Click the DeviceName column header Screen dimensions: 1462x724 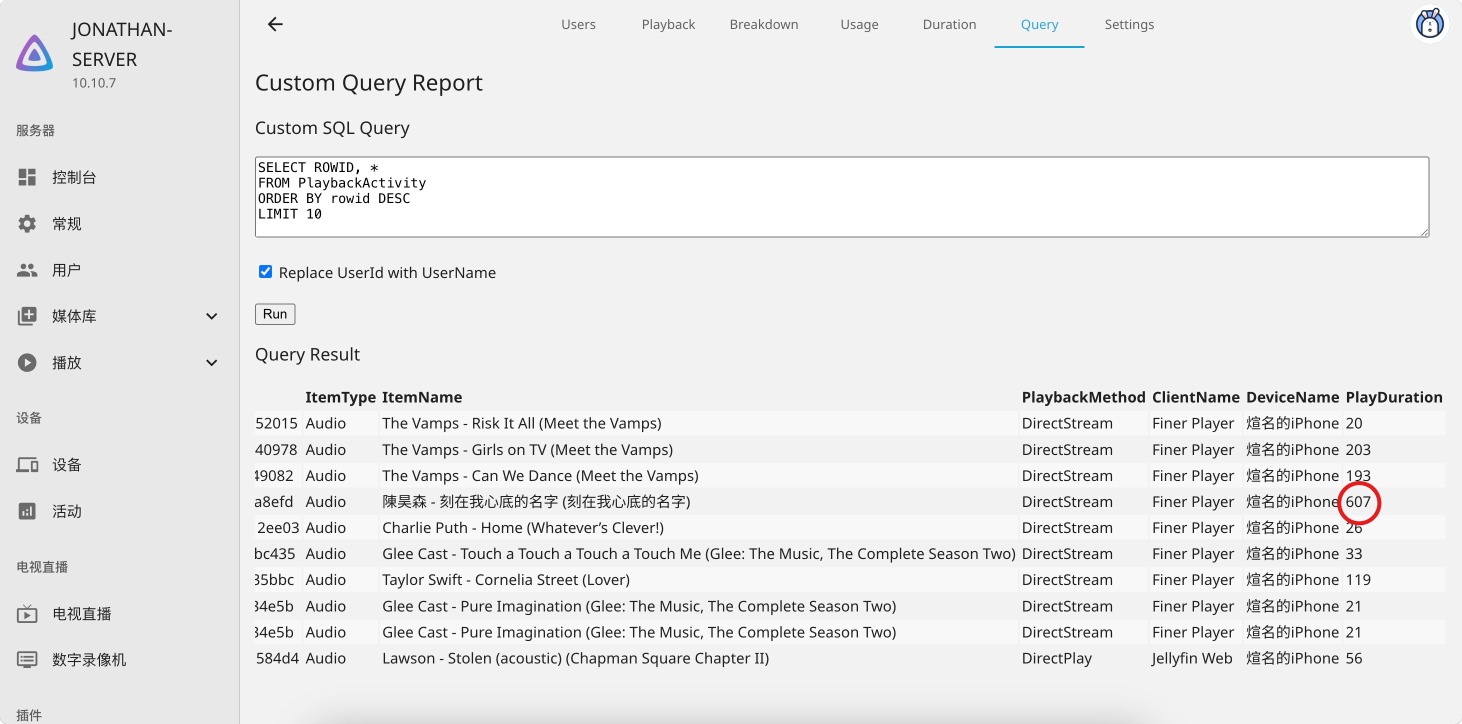coord(1292,397)
